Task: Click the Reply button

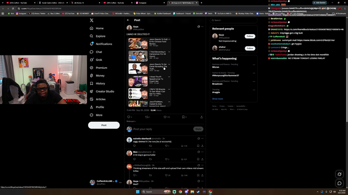Action: tap(198, 129)
